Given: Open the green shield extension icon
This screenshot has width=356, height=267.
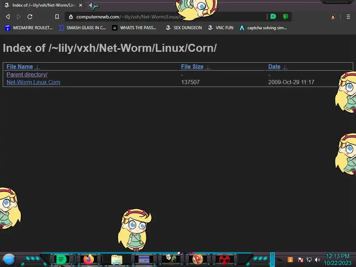Looking at the screenshot, I should [285, 16].
